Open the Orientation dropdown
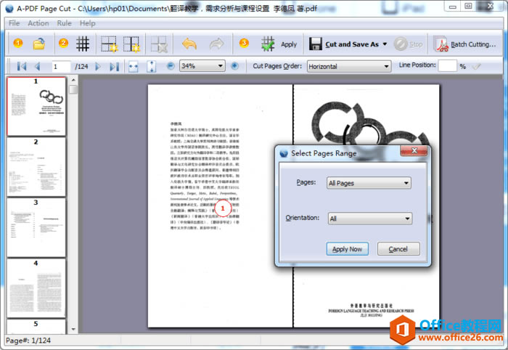508x350 pixels. click(x=370, y=219)
